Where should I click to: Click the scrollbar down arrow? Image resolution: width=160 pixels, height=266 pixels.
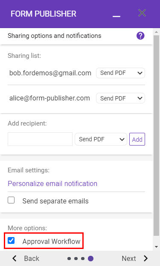coord(157,247)
